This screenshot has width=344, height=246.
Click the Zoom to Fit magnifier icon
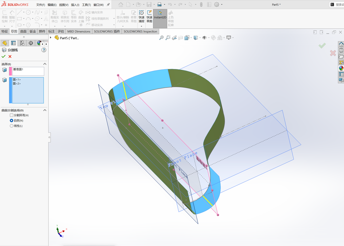coord(162,38)
